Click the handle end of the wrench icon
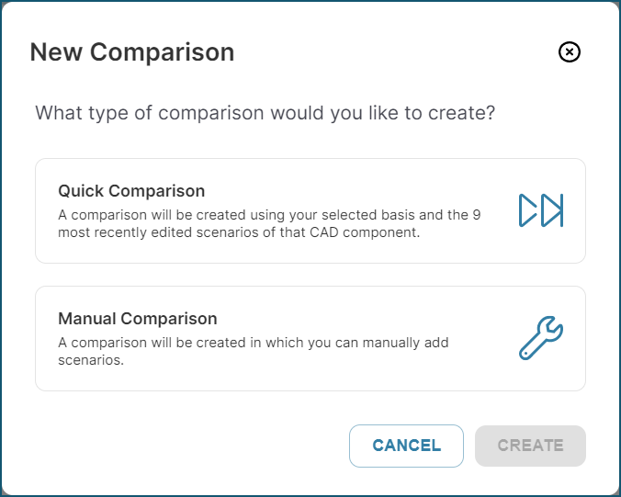Screen dimensions: 621x497 [x=525, y=354]
